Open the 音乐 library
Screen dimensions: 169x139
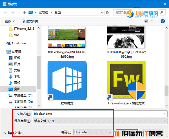click(14, 83)
